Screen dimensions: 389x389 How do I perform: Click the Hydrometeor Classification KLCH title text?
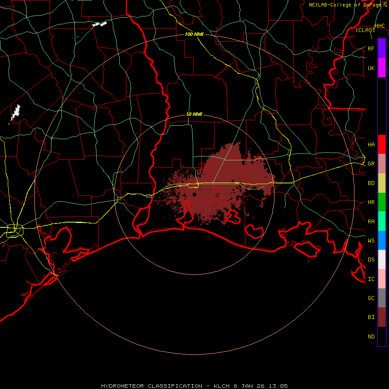click(194, 386)
